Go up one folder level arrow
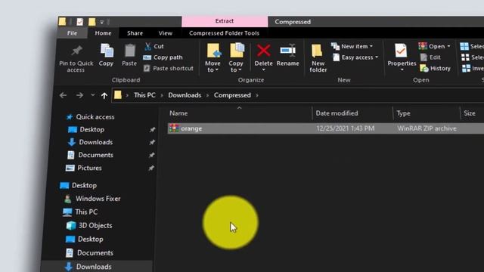This screenshot has width=484, height=272. (104, 96)
